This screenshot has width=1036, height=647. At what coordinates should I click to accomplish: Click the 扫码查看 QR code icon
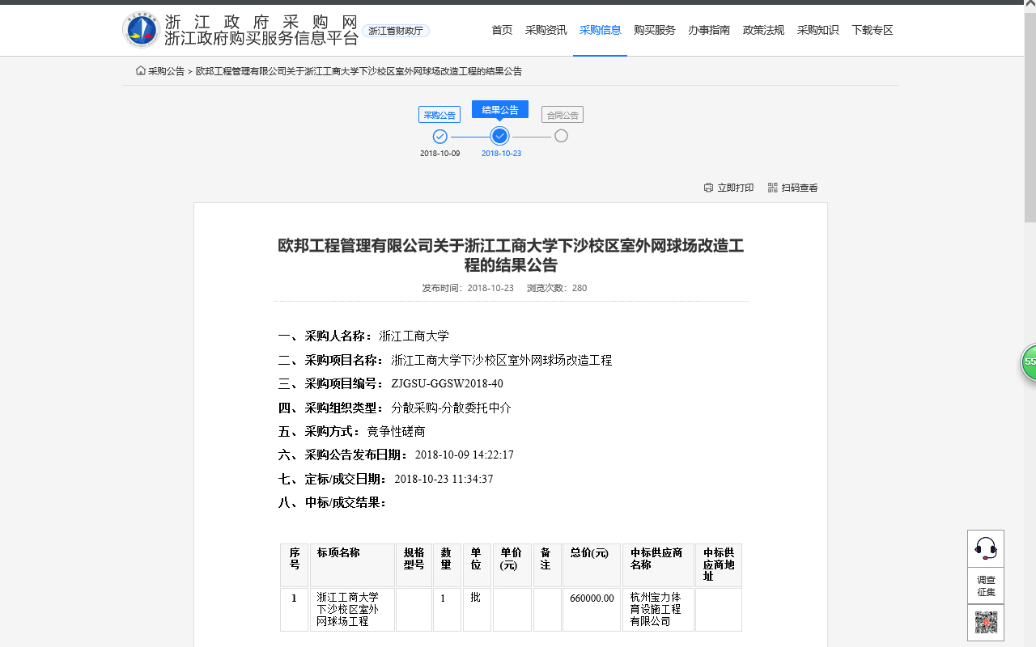(x=773, y=187)
